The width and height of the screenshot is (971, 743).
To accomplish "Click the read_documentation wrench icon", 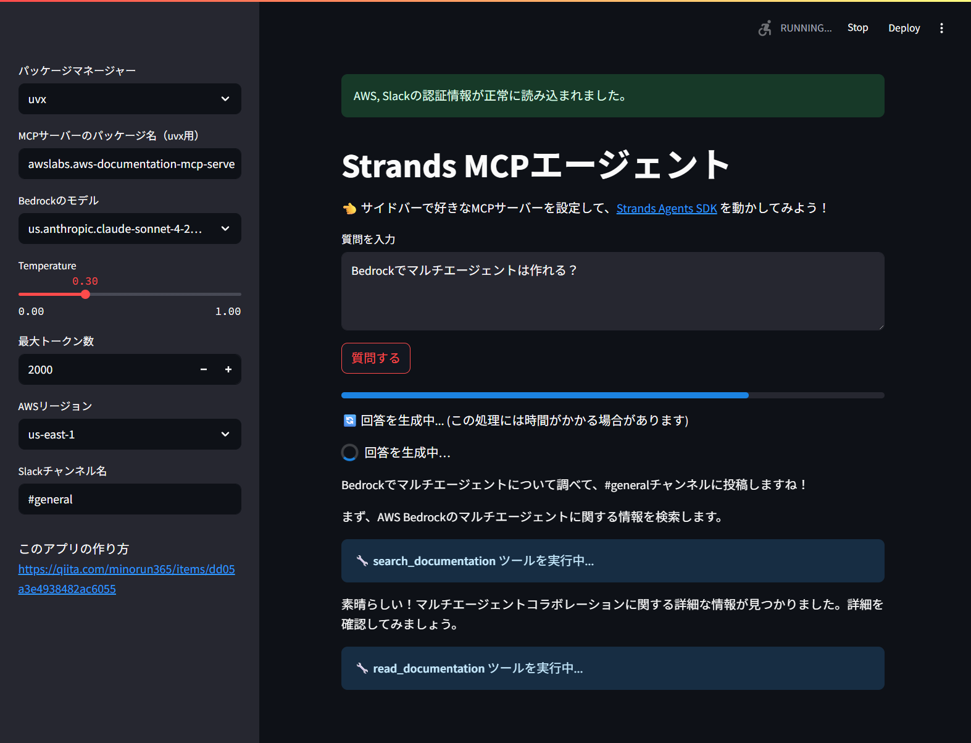I will pos(362,668).
